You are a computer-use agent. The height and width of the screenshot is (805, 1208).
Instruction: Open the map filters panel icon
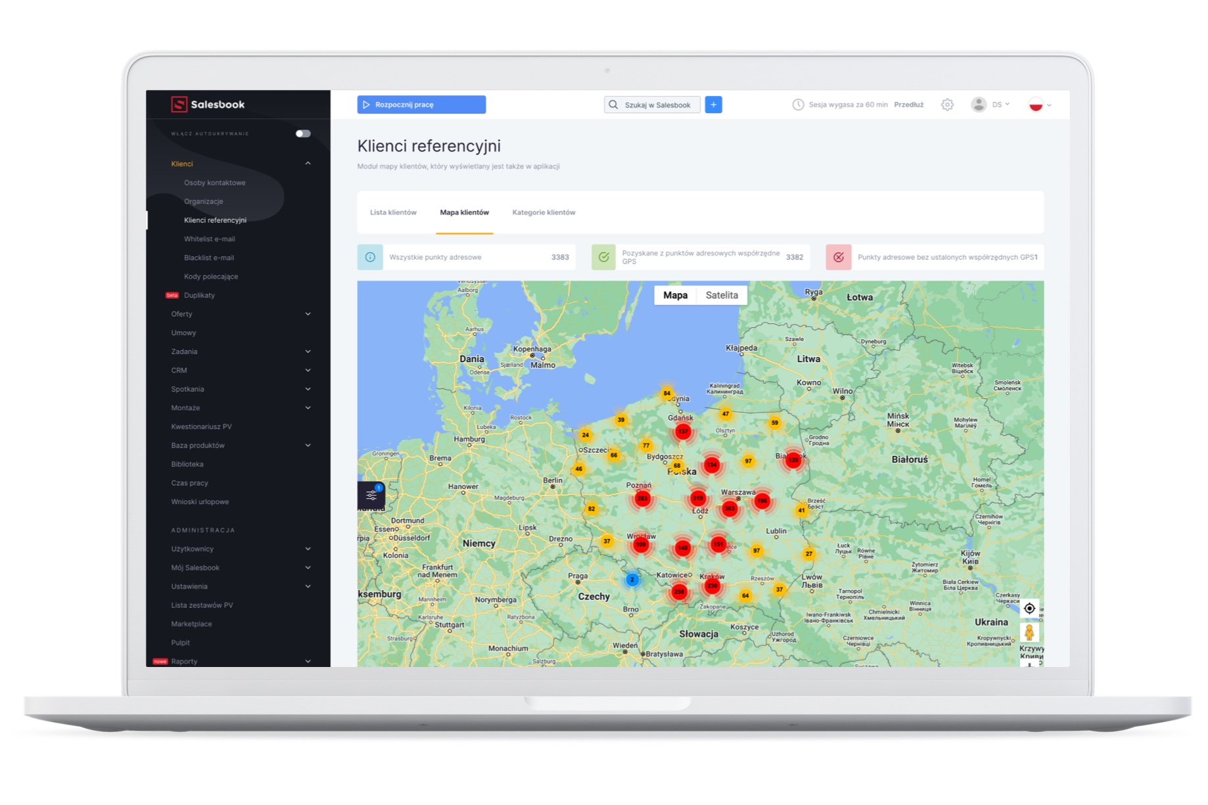pos(371,495)
